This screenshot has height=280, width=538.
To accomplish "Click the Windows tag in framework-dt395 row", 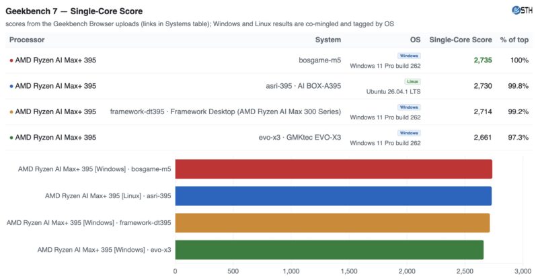I will coord(409,107).
